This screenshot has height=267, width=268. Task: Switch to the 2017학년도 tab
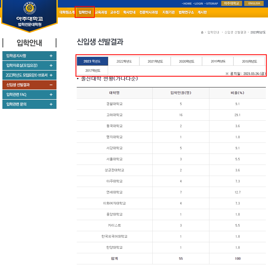click(x=92, y=70)
